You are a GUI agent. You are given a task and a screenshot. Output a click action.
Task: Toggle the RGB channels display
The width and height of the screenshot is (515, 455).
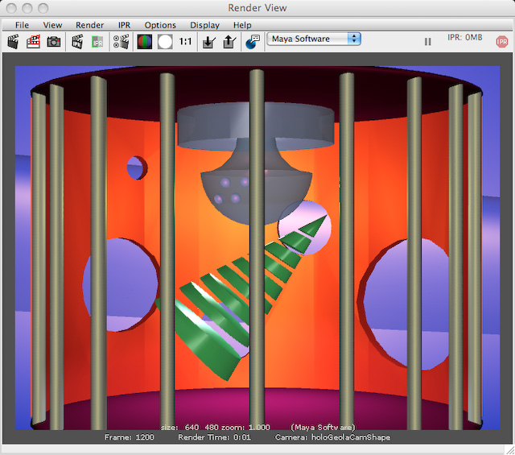145,41
